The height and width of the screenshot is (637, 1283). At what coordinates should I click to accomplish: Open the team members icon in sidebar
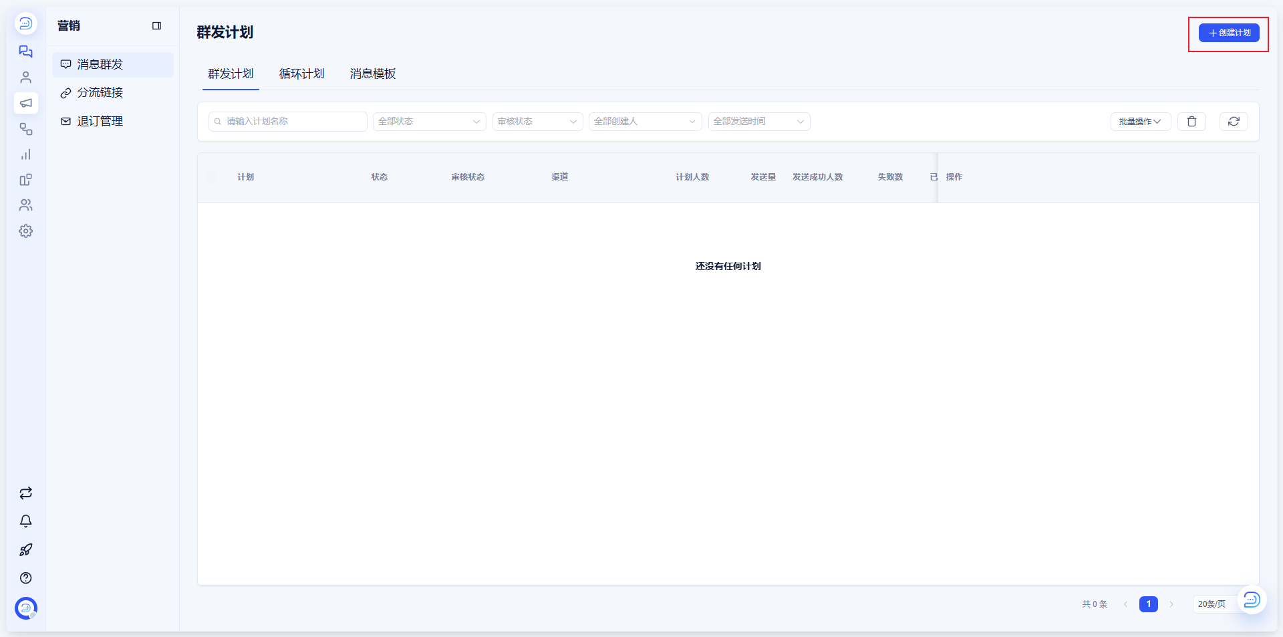click(26, 205)
